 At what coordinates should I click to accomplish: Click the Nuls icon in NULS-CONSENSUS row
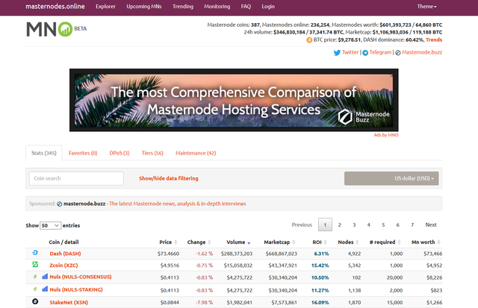(x=35, y=277)
